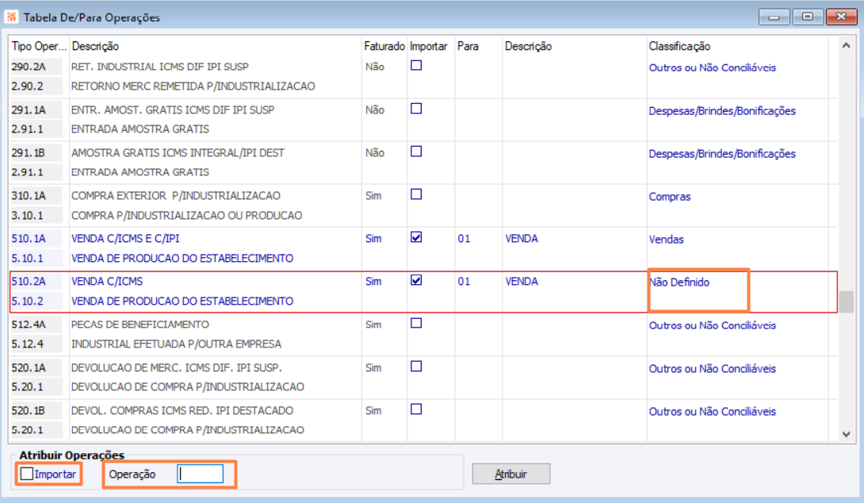This screenshot has width=864, height=503.
Task: Click Para column header
Action: coord(468,46)
